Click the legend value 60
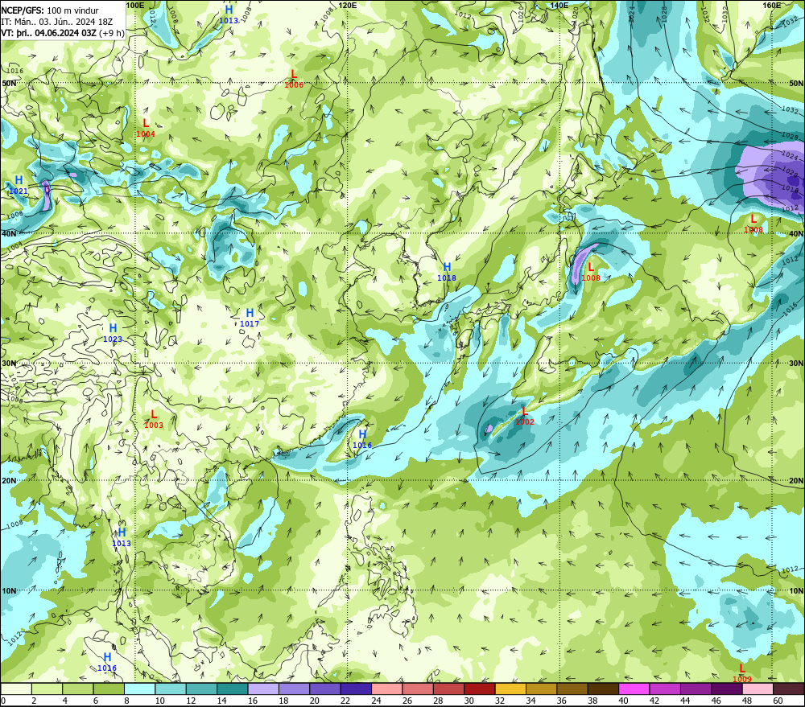The width and height of the screenshot is (805, 707). pos(778,701)
